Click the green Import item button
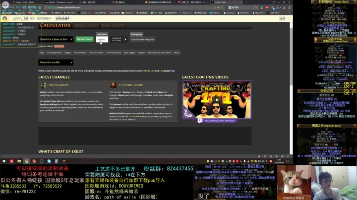The image size is (357, 200). click(x=85, y=39)
